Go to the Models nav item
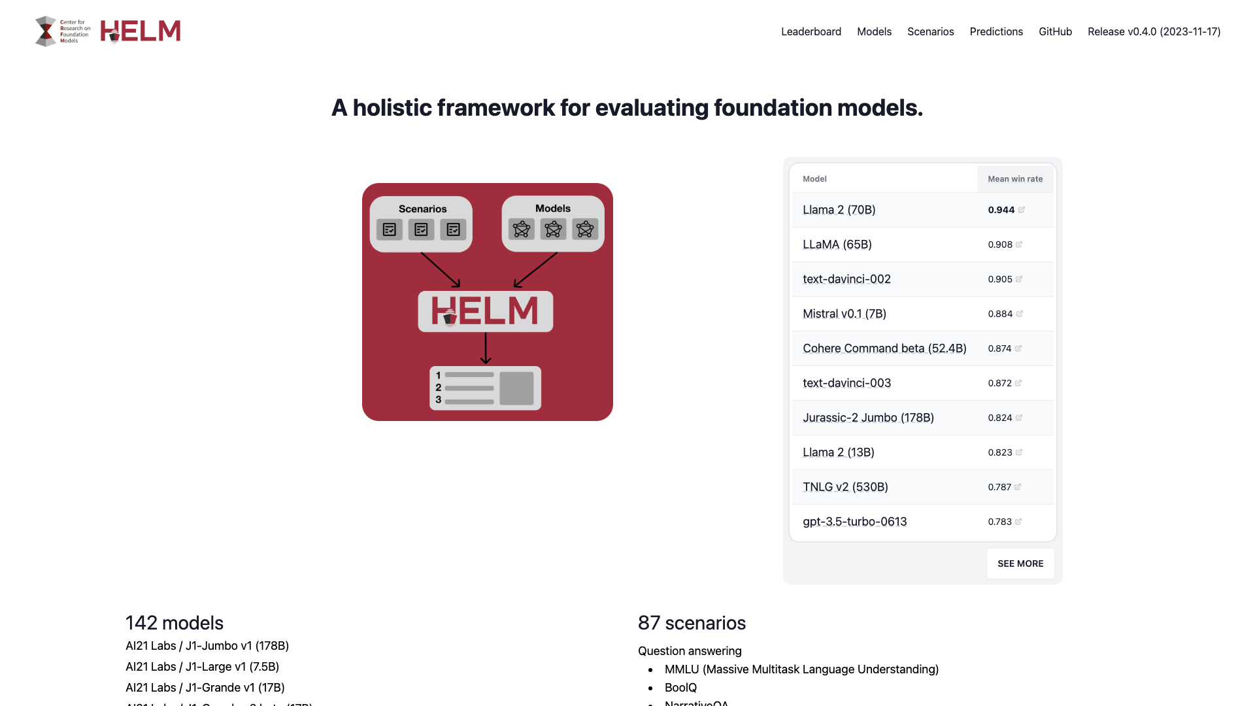Image resolution: width=1255 pixels, height=706 pixels. tap(874, 31)
